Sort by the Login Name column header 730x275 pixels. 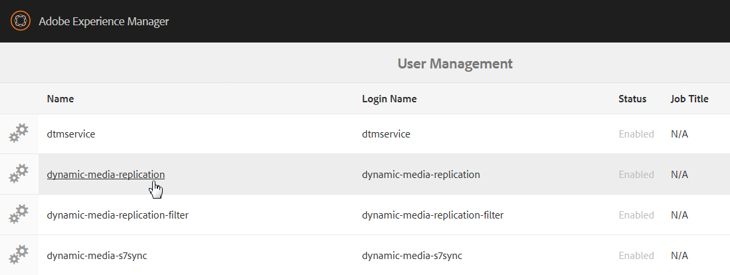click(389, 99)
